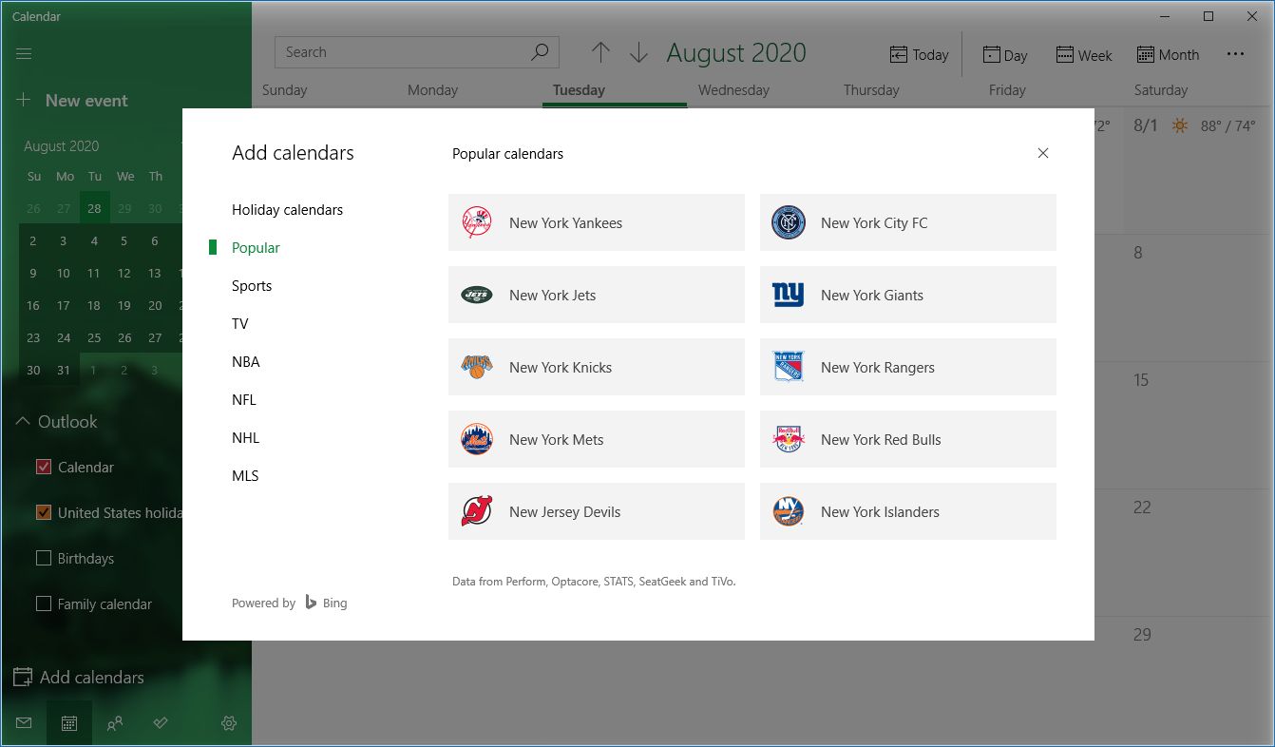Switch to Mail app icon
Viewport: 1275px width, 747px height.
click(x=24, y=723)
